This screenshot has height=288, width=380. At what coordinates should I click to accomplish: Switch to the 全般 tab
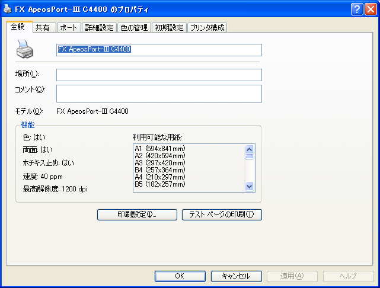tap(19, 27)
